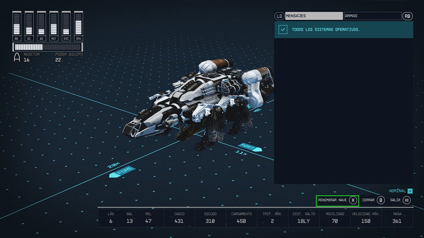Image resolution: width=424 pixels, height=238 pixels.
Task: Click the B button icon for close
Action: 381,200
